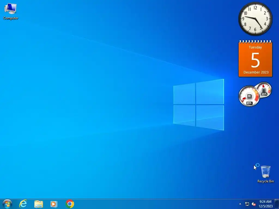Launch Internet Explorer from taskbar
279x209 pixels.
tap(23, 204)
